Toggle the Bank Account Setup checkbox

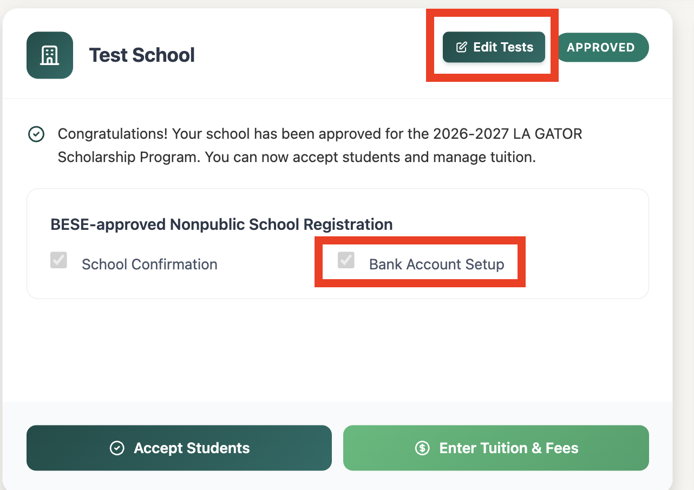(x=346, y=260)
